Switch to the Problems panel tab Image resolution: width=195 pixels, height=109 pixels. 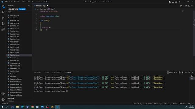(x=38, y=73)
